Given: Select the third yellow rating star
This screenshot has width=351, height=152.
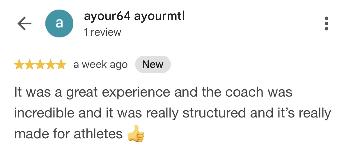Looking at the screenshot, I should 40,65.
